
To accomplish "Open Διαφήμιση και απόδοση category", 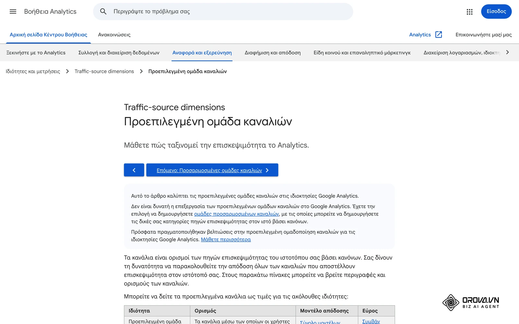I will (x=272, y=53).
